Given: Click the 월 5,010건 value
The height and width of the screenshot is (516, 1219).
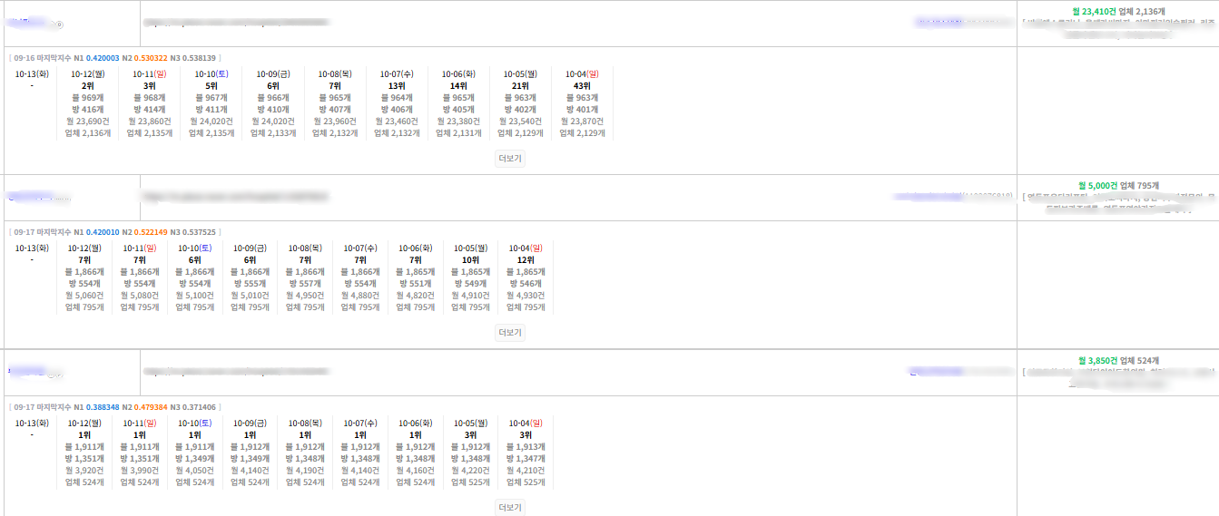Looking at the screenshot, I should 250,296.
